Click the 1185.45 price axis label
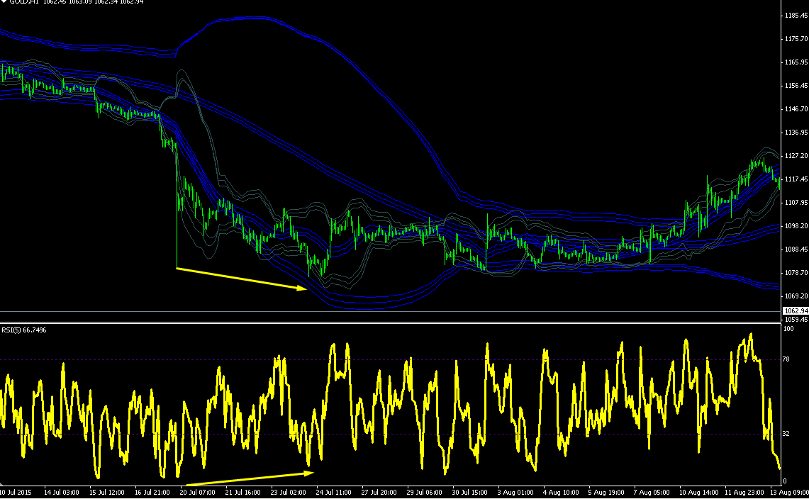Viewport: 809px width, 499px height. click(796, 16)
